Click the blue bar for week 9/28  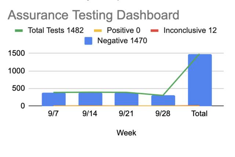coord(163,101)
